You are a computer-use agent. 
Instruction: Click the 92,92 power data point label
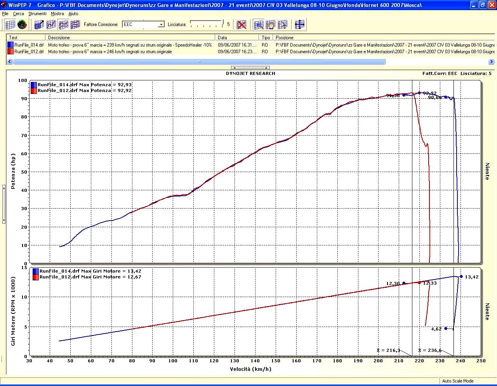(430, 93)
